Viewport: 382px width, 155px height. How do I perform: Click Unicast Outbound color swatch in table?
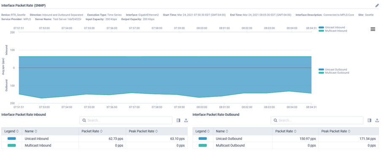(203, 139)
